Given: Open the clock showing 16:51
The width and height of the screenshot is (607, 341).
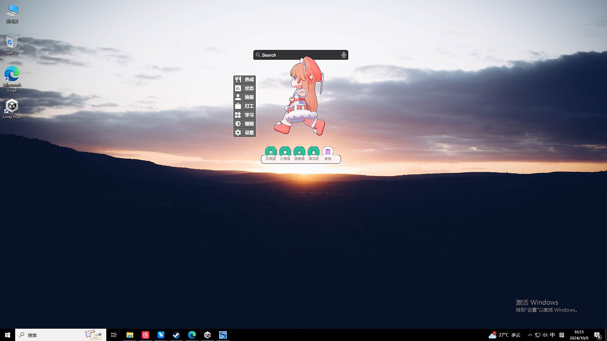Looking at the screenshot, I should pos(579,335).
